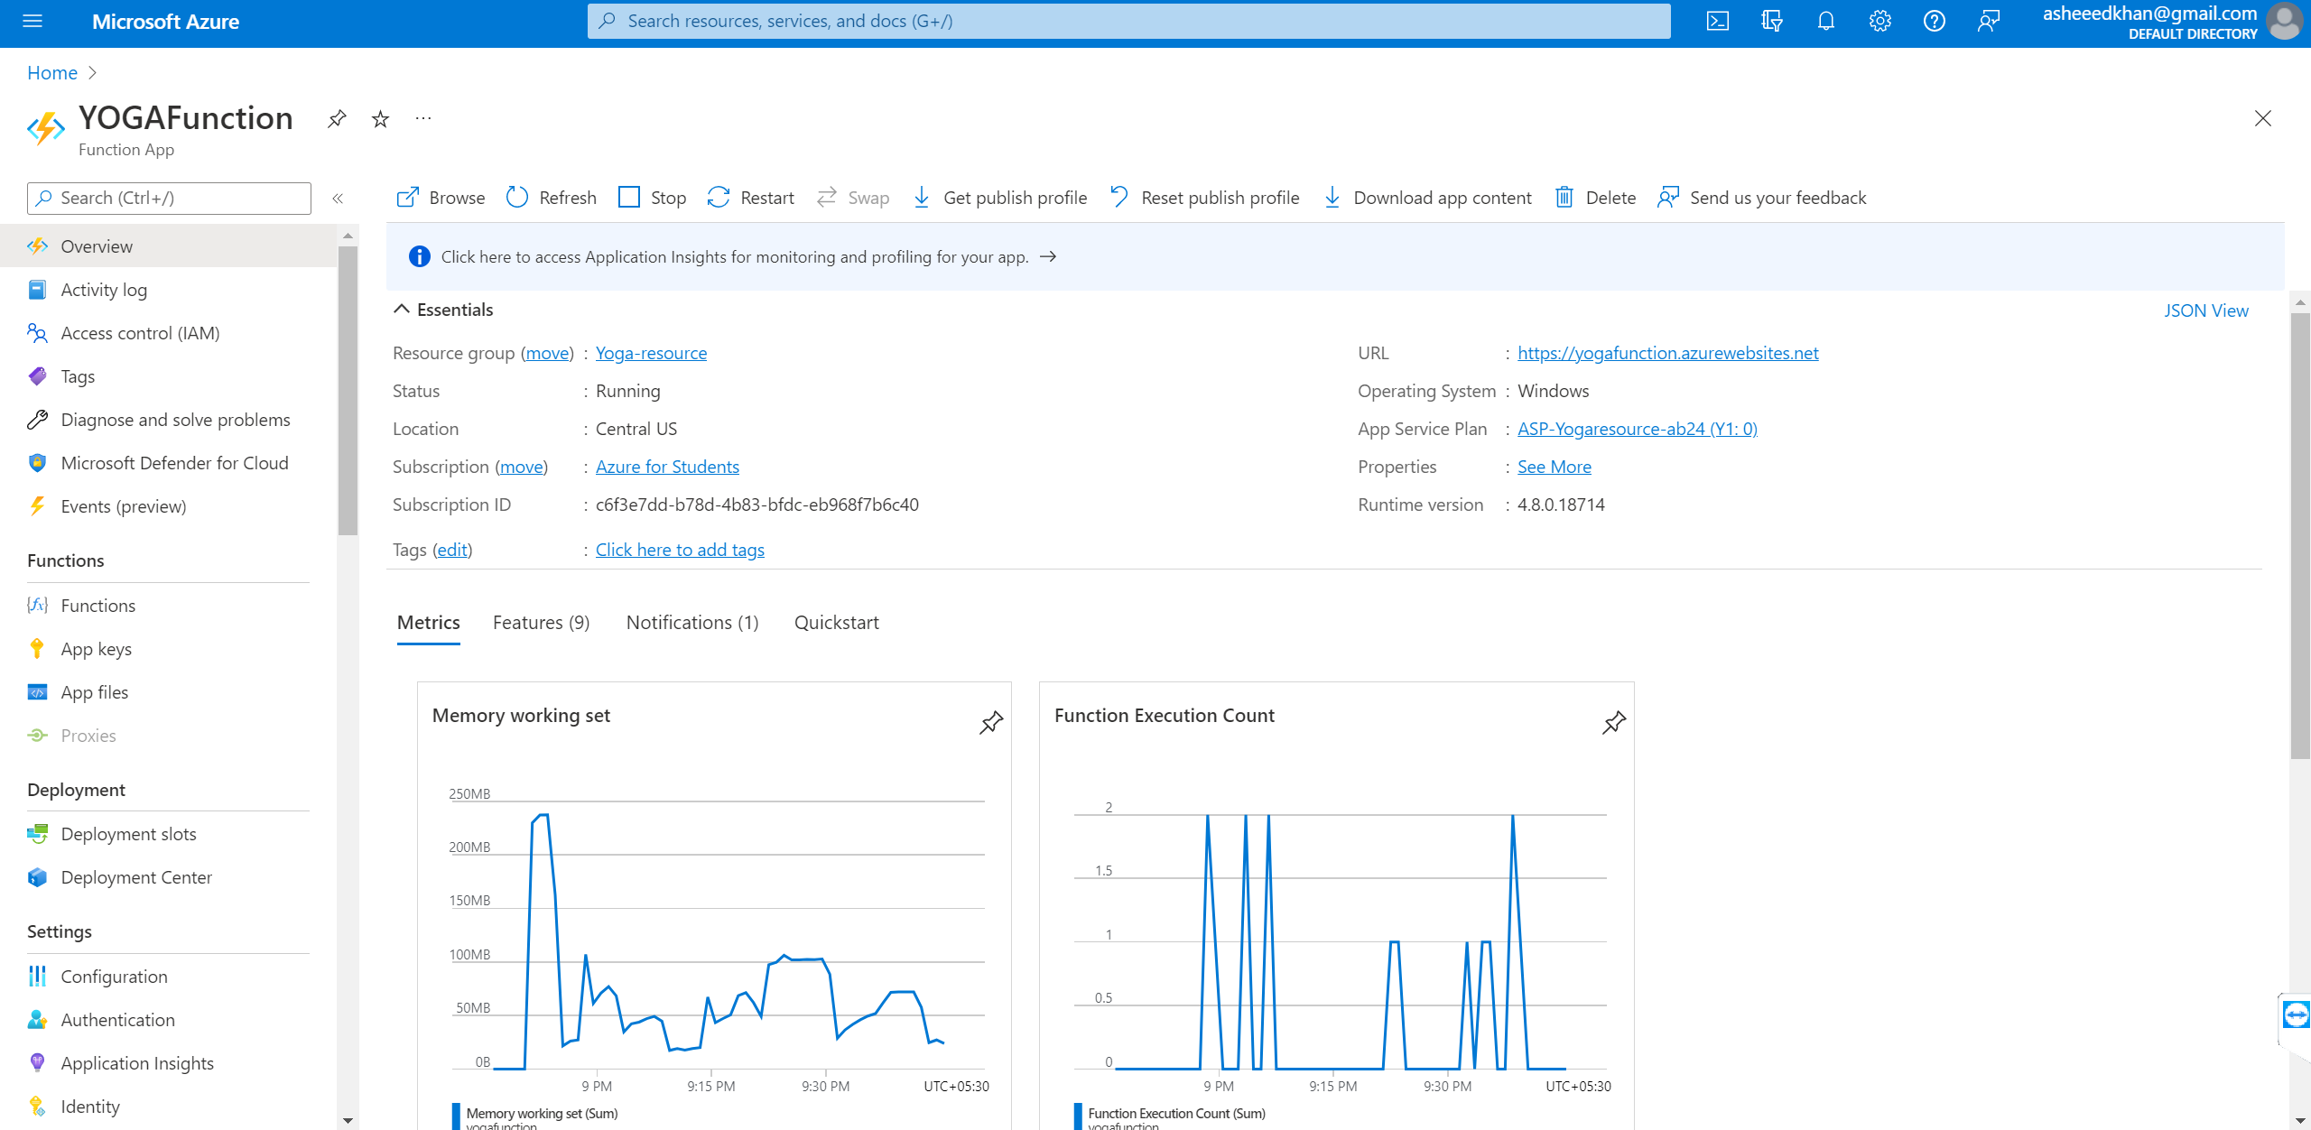Open the Yoga-resource resource group link
Viewport: 2311px width, 1130px height.
click(651, 353)
